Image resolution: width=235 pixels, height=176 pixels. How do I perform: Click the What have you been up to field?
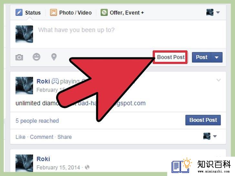click(129, 34)
